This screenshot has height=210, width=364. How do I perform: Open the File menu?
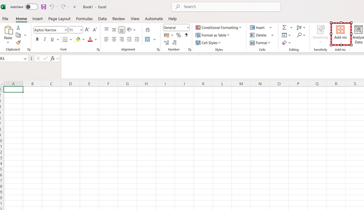(5, 19)
